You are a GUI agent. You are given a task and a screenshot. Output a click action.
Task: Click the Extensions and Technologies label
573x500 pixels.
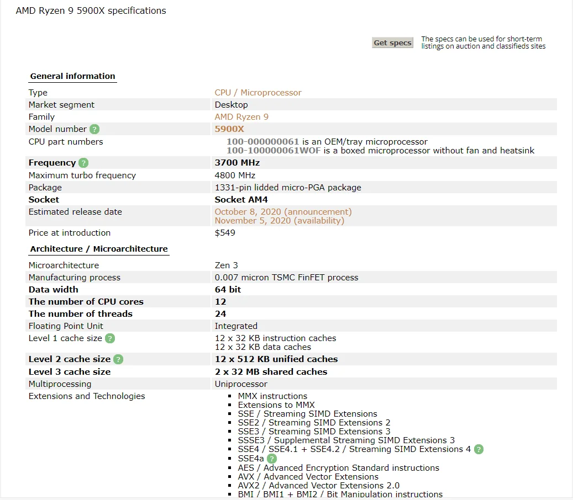(x=87, y=396)
